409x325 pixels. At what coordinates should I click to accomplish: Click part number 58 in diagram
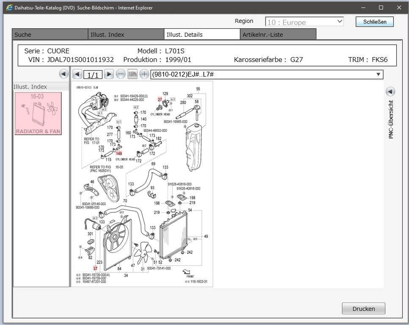[x=197, y=102]
